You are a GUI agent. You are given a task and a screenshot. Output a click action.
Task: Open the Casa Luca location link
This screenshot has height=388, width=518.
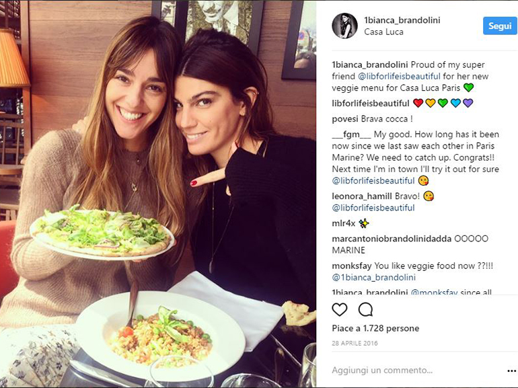pyautogui.click(x=383, y=32)
